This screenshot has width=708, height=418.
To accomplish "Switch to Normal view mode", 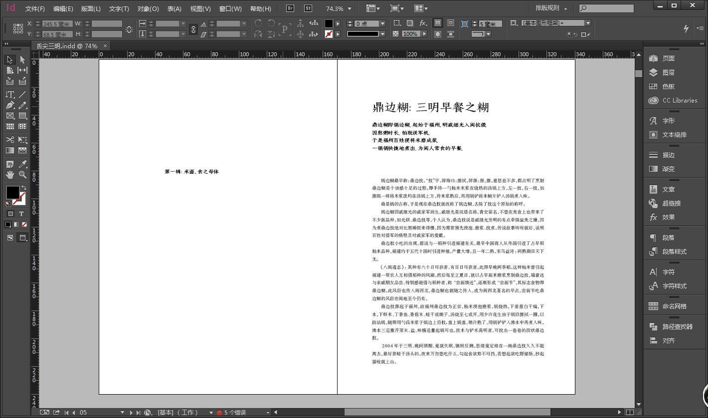I will click(x=10, y=238).
